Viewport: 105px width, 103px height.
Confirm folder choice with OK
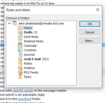point(90,24)
